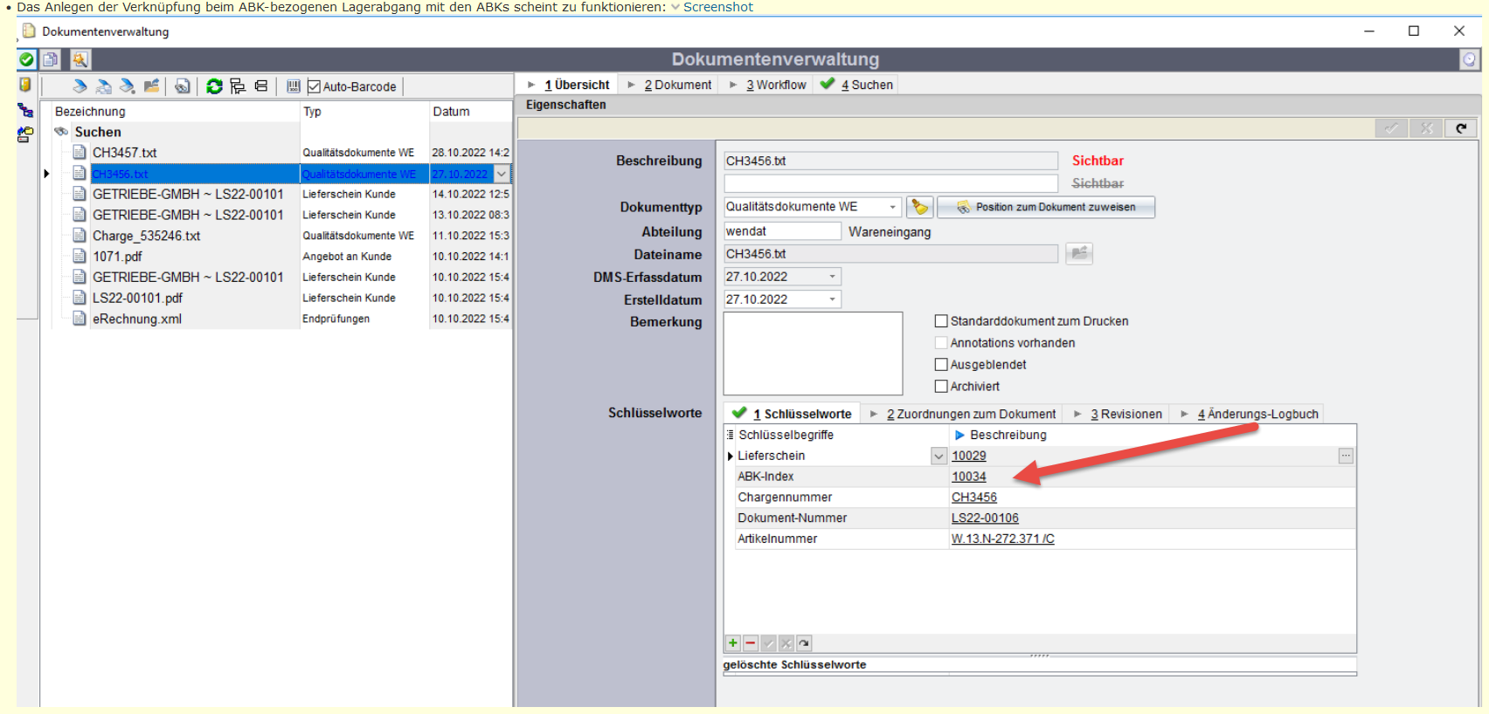This screenshot has width=1489, height=714.
Task: Click the red minus to remove a keyword
Action: [751, 643]
